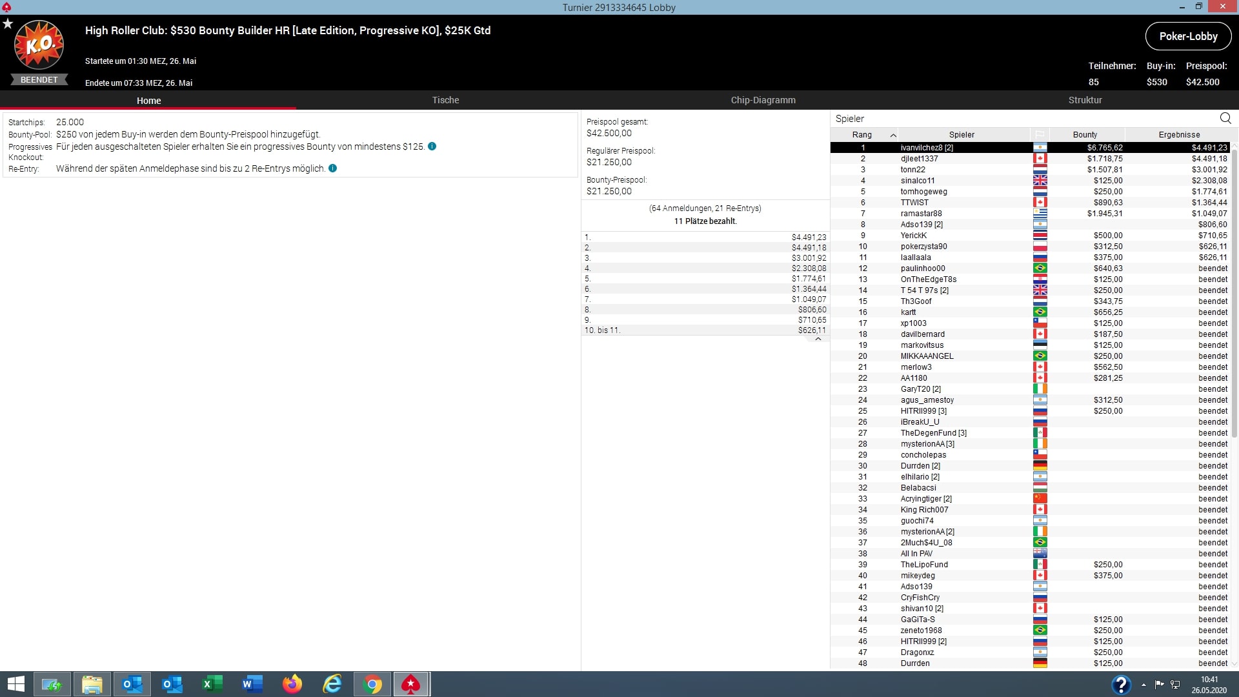Screen dimensions: 1239x697
Task: Click the favorite star icon
Action: pyautogui.click(x=8, y=24)
